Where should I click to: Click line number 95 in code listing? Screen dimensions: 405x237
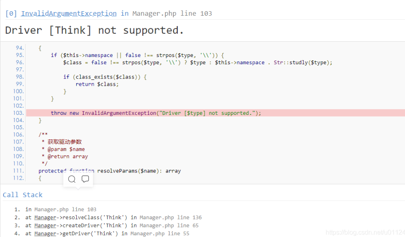point(20,55)
